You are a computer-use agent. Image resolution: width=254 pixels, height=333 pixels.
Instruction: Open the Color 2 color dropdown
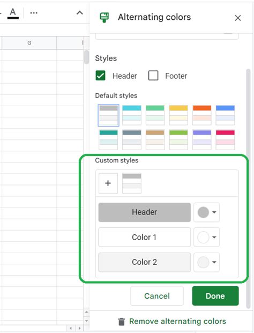click(x=207, y=262)
